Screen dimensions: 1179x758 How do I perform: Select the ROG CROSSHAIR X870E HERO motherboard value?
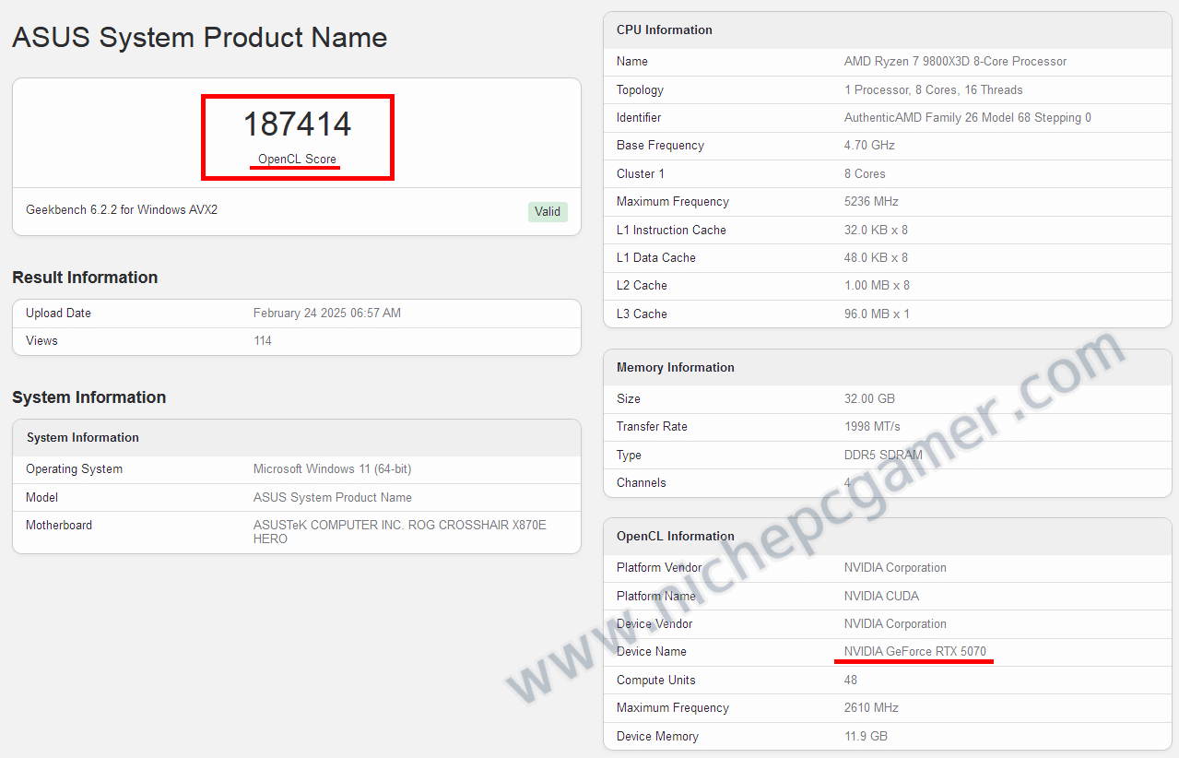point(400,532)
